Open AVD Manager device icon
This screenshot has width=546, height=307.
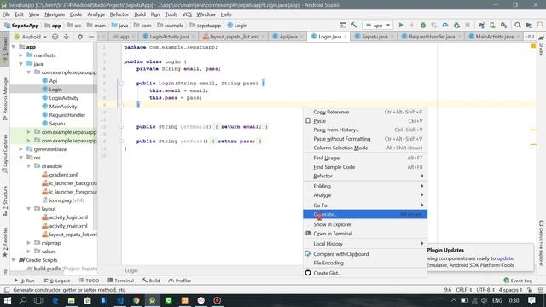click(492, 25)
